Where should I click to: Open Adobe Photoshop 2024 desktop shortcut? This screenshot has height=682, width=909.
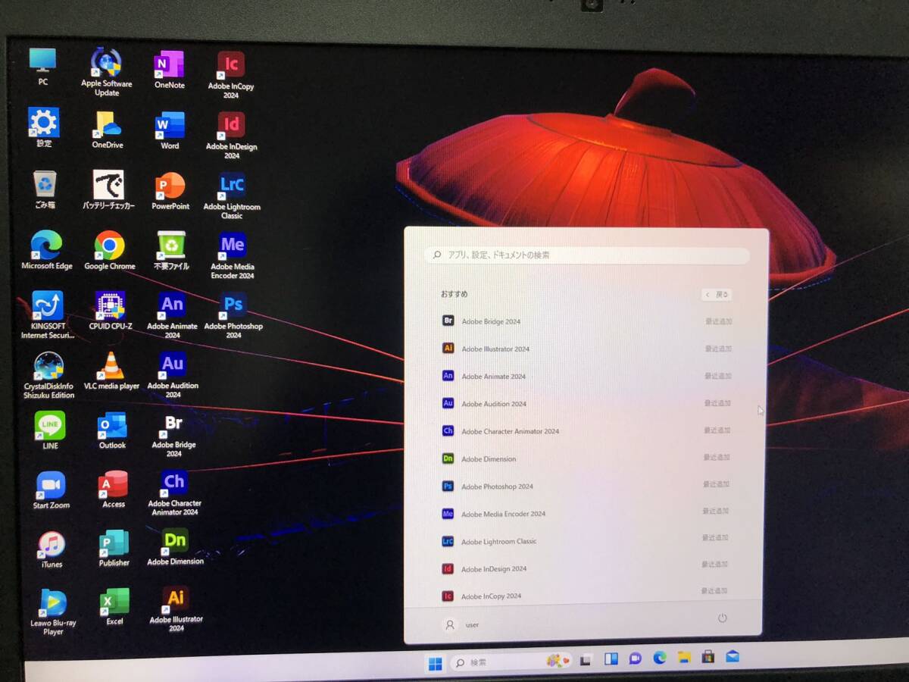[x=233, y=315]
